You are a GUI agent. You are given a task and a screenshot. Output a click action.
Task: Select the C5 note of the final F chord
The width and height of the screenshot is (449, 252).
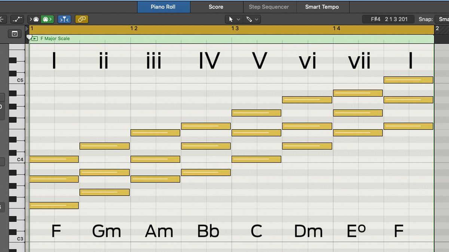(x=408, y=80)
